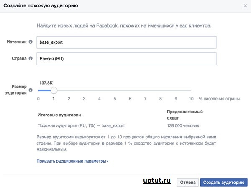Screen dimensions: 251x190
Task: Click the 0 tick label on slider
Action: 38,99
